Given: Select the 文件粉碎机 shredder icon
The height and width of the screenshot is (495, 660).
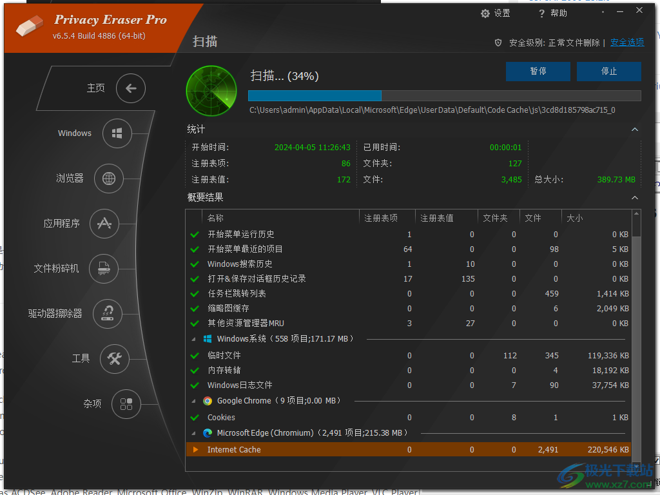Looking at the screenshot, I should pyautogui.click(x=104, y=269).
